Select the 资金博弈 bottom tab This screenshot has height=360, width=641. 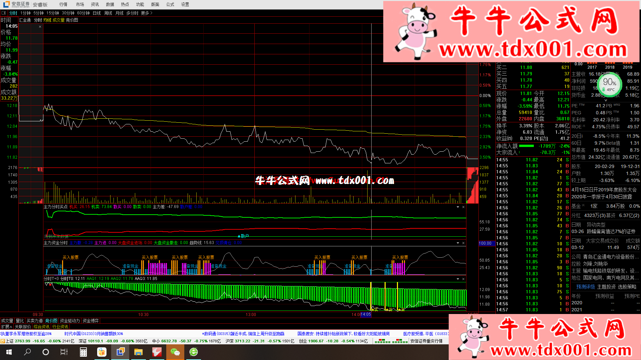tap(91, 321)
